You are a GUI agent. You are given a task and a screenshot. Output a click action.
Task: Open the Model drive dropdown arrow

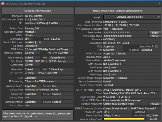(158, 17)
